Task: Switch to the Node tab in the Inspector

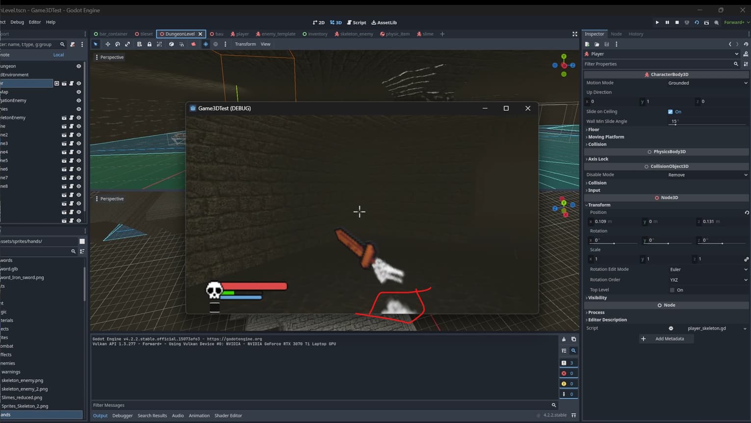Action: click(x=616, y=34)
